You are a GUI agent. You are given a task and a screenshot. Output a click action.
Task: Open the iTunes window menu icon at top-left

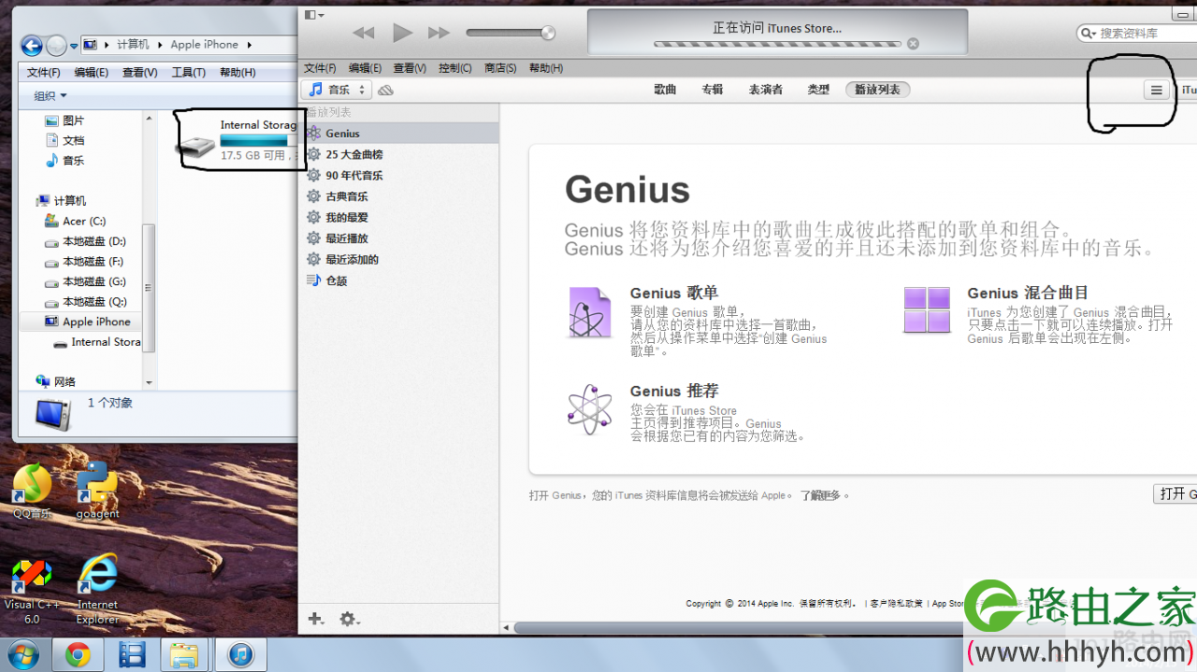[x=314, y=15]
